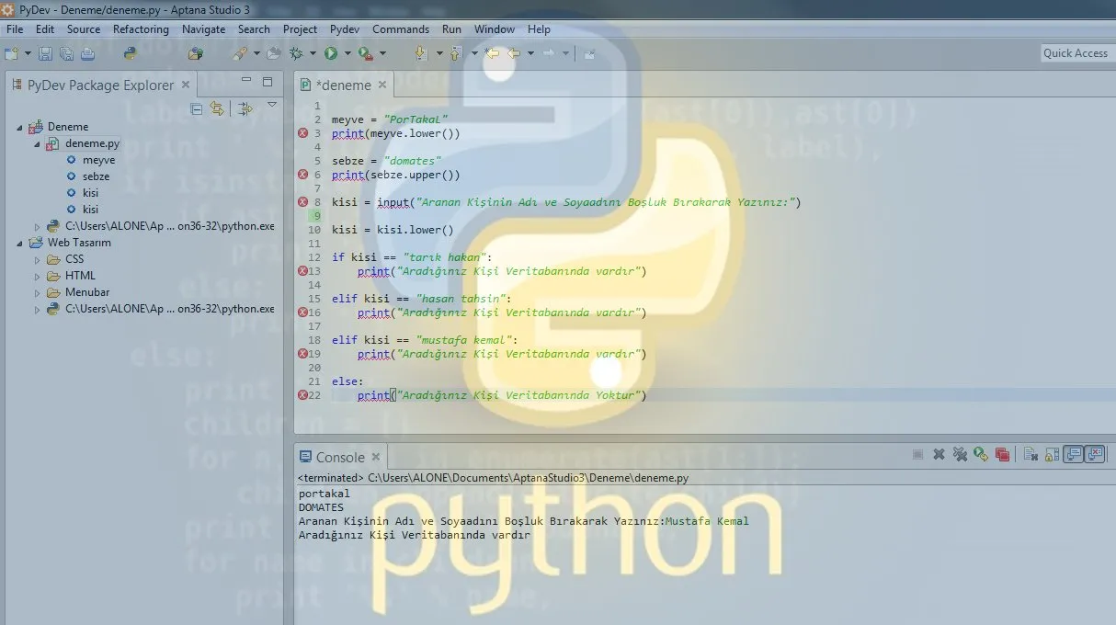
Task: Select deneme.py file in explorer
Action: point(92,144)
